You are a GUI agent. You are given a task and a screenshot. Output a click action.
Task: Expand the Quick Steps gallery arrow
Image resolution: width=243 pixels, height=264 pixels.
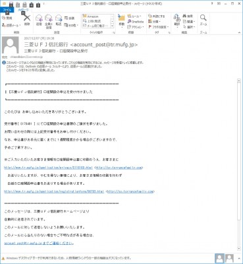(x=112, y=26)
